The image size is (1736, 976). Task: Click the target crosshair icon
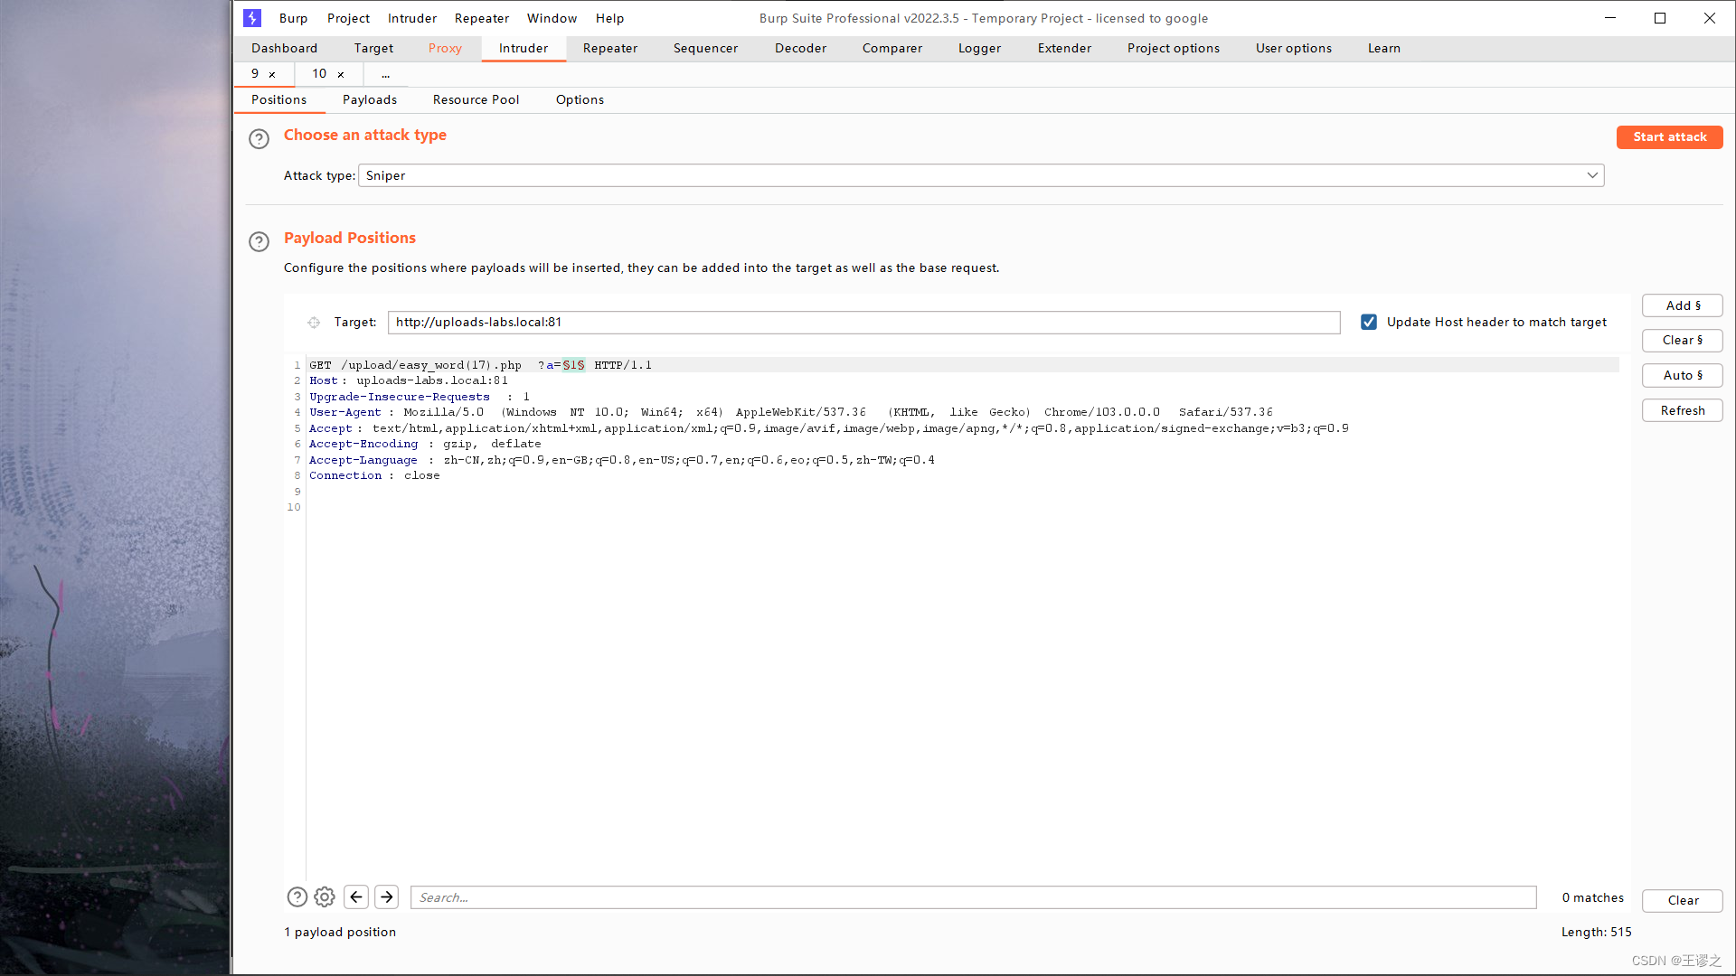314,323
